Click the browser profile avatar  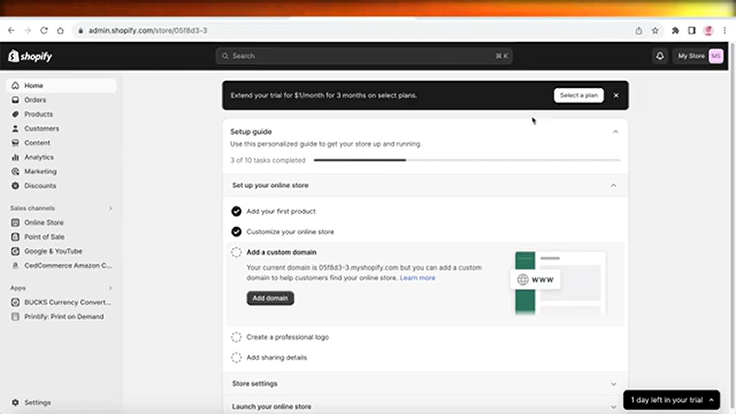point(708,31)
